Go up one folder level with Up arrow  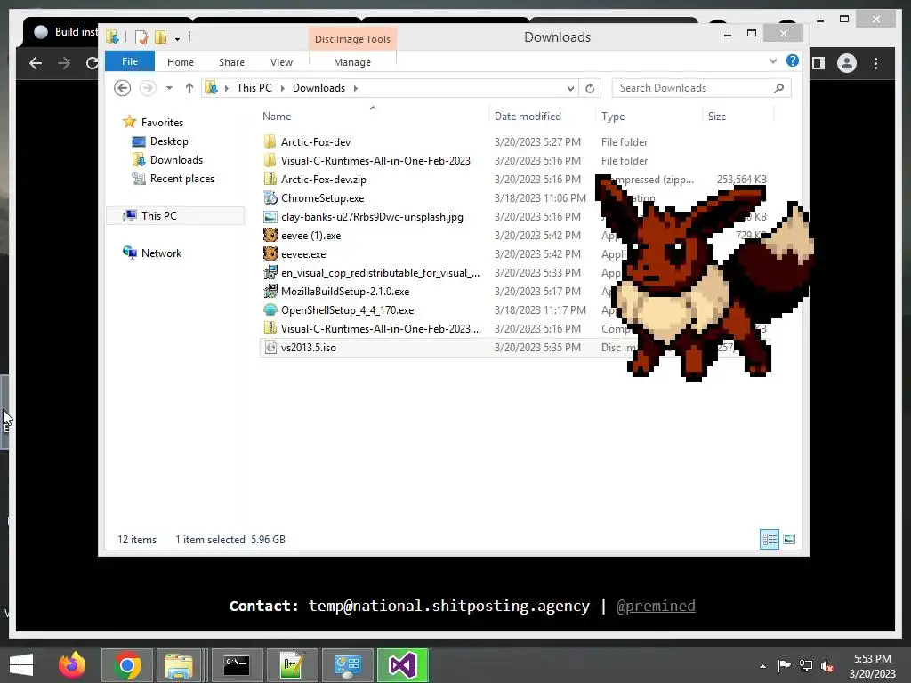coord(189,88)
